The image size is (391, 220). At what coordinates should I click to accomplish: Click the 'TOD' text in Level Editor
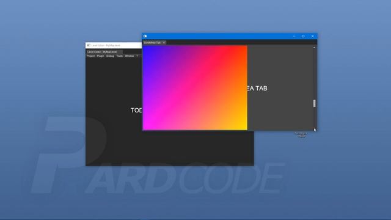coord(136,110)
